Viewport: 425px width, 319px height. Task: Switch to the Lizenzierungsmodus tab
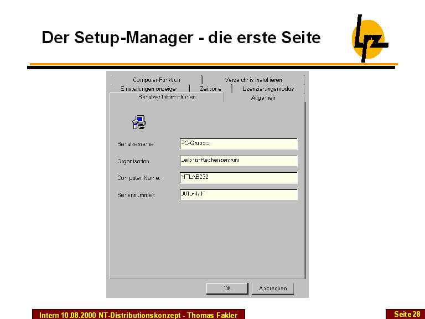(268, 89)
